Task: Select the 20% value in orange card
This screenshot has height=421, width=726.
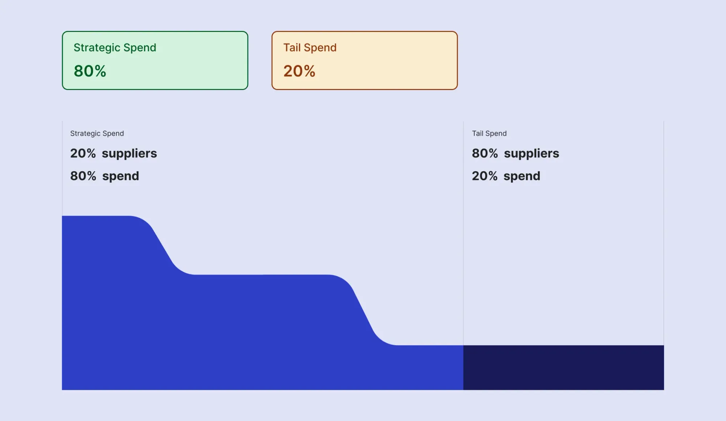Action: click(x=299, y=71)
